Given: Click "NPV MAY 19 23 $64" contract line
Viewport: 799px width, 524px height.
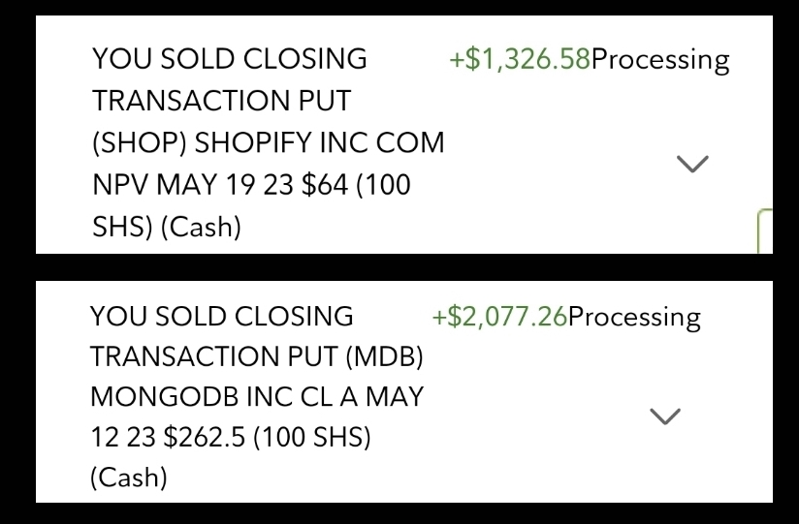Looking at the screenshot, I should 220,184.
